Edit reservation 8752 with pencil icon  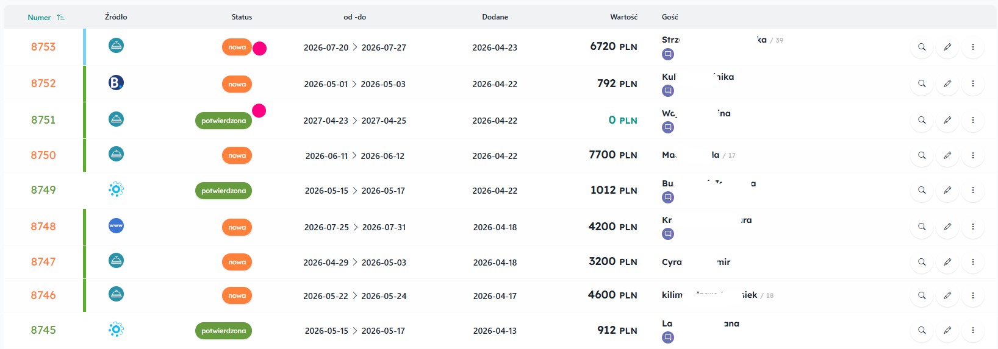pyautogui.click(x=947, y=83)
